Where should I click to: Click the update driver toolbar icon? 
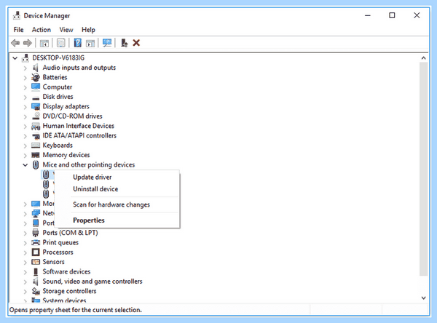click(124, 43)
